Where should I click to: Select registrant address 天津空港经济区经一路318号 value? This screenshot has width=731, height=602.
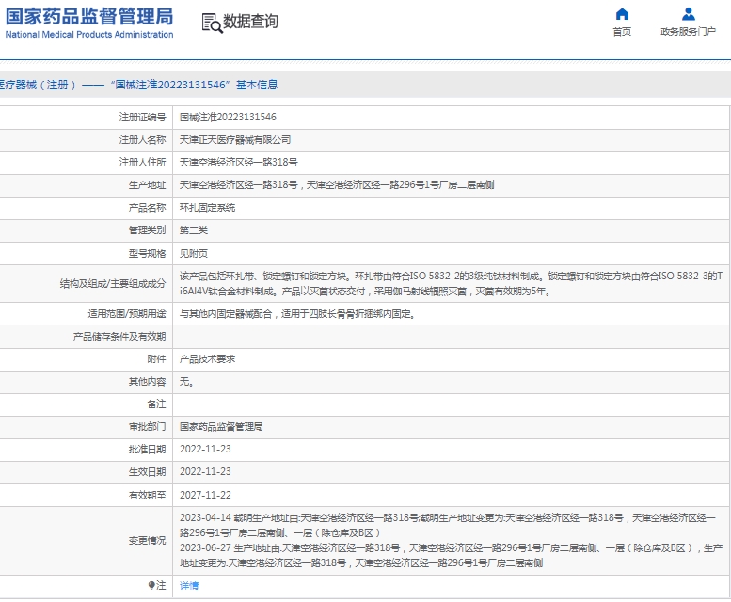[x=239, y=162]
